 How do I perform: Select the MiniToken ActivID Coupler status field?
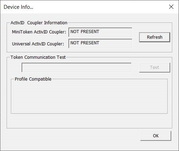[100, 32]
